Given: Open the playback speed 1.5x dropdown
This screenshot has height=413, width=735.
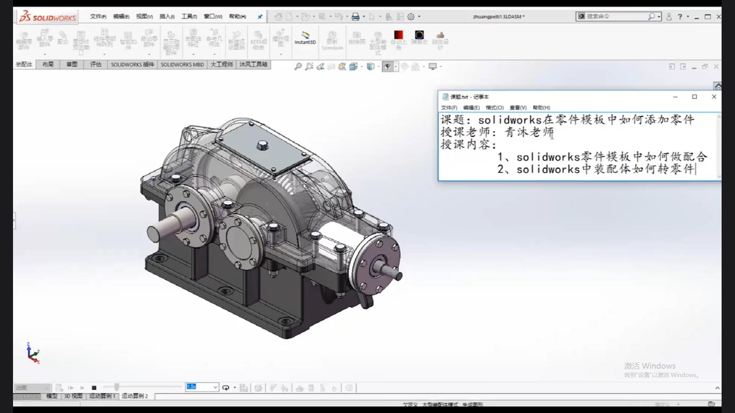Looking at the screenshot, I should tap(215, 387).
